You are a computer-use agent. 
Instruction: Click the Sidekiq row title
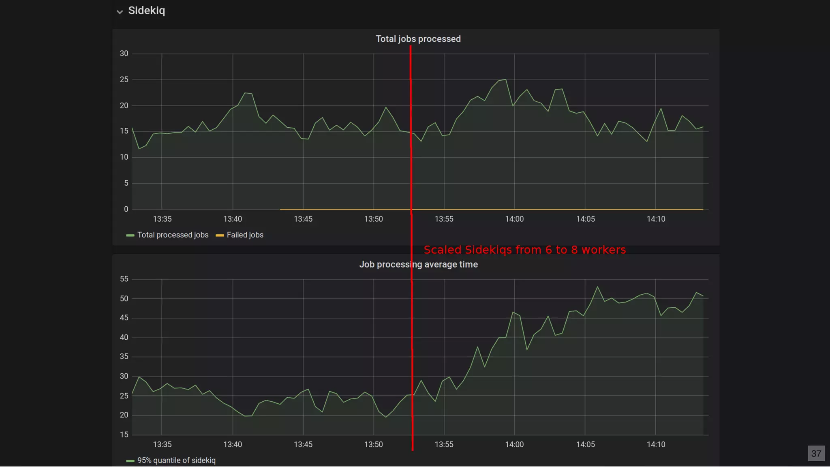click(146, 11)
